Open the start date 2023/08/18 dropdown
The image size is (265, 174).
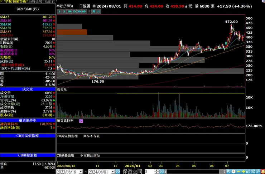click(x=81, y=172)
